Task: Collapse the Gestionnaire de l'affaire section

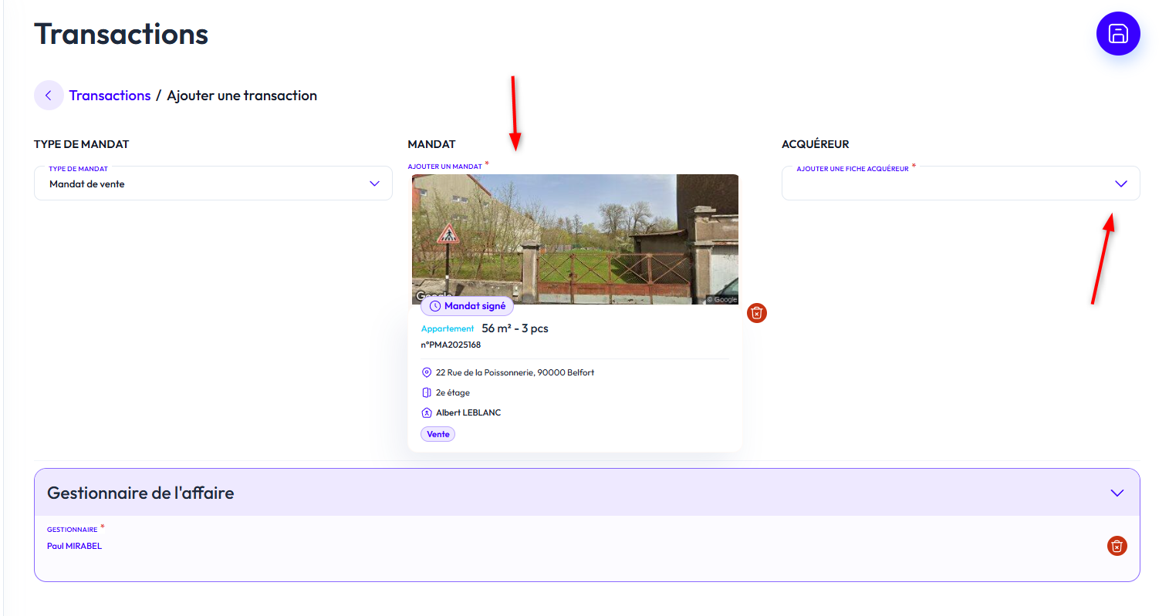Action: tap(1117, 493)
